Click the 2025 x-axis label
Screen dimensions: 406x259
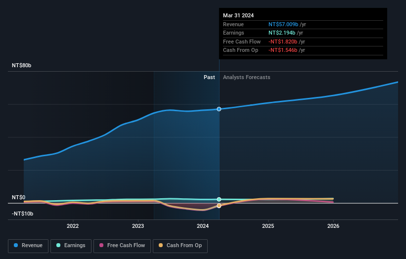[x=268, y=226]
